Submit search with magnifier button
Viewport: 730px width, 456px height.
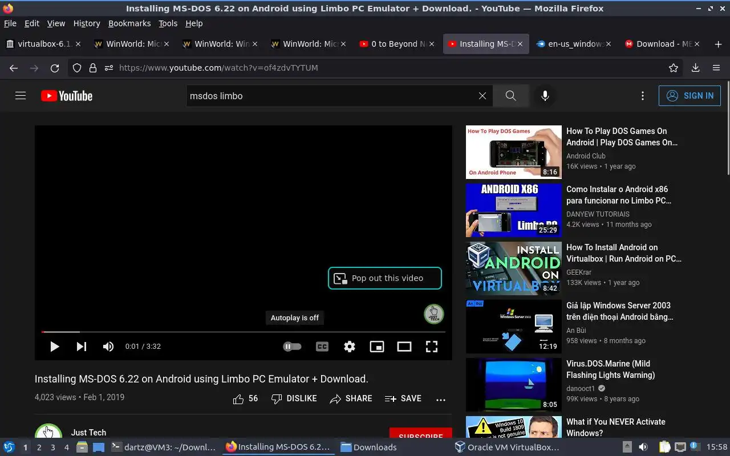tap(510, 96)
